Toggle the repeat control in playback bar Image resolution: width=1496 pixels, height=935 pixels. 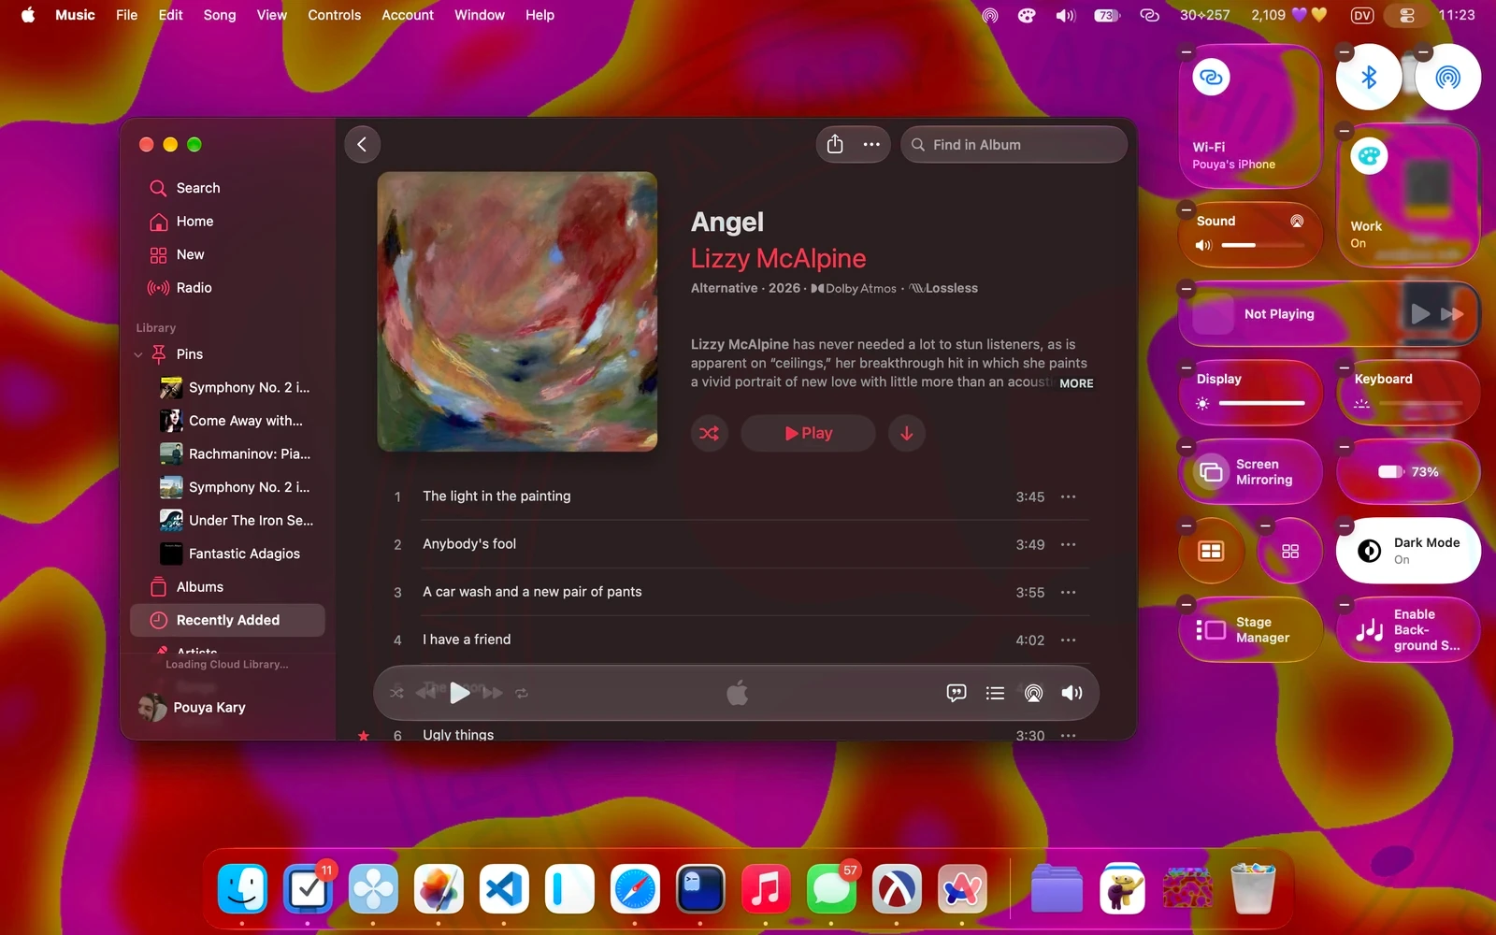click(x=522, y=693)
